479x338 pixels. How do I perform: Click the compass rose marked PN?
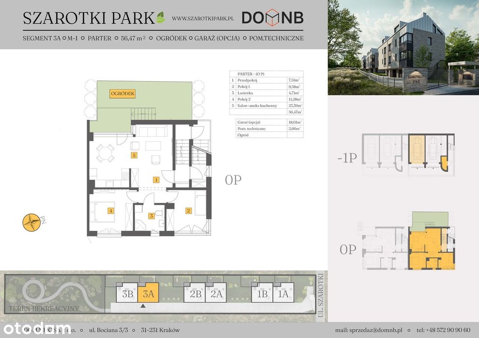(31, 223)
